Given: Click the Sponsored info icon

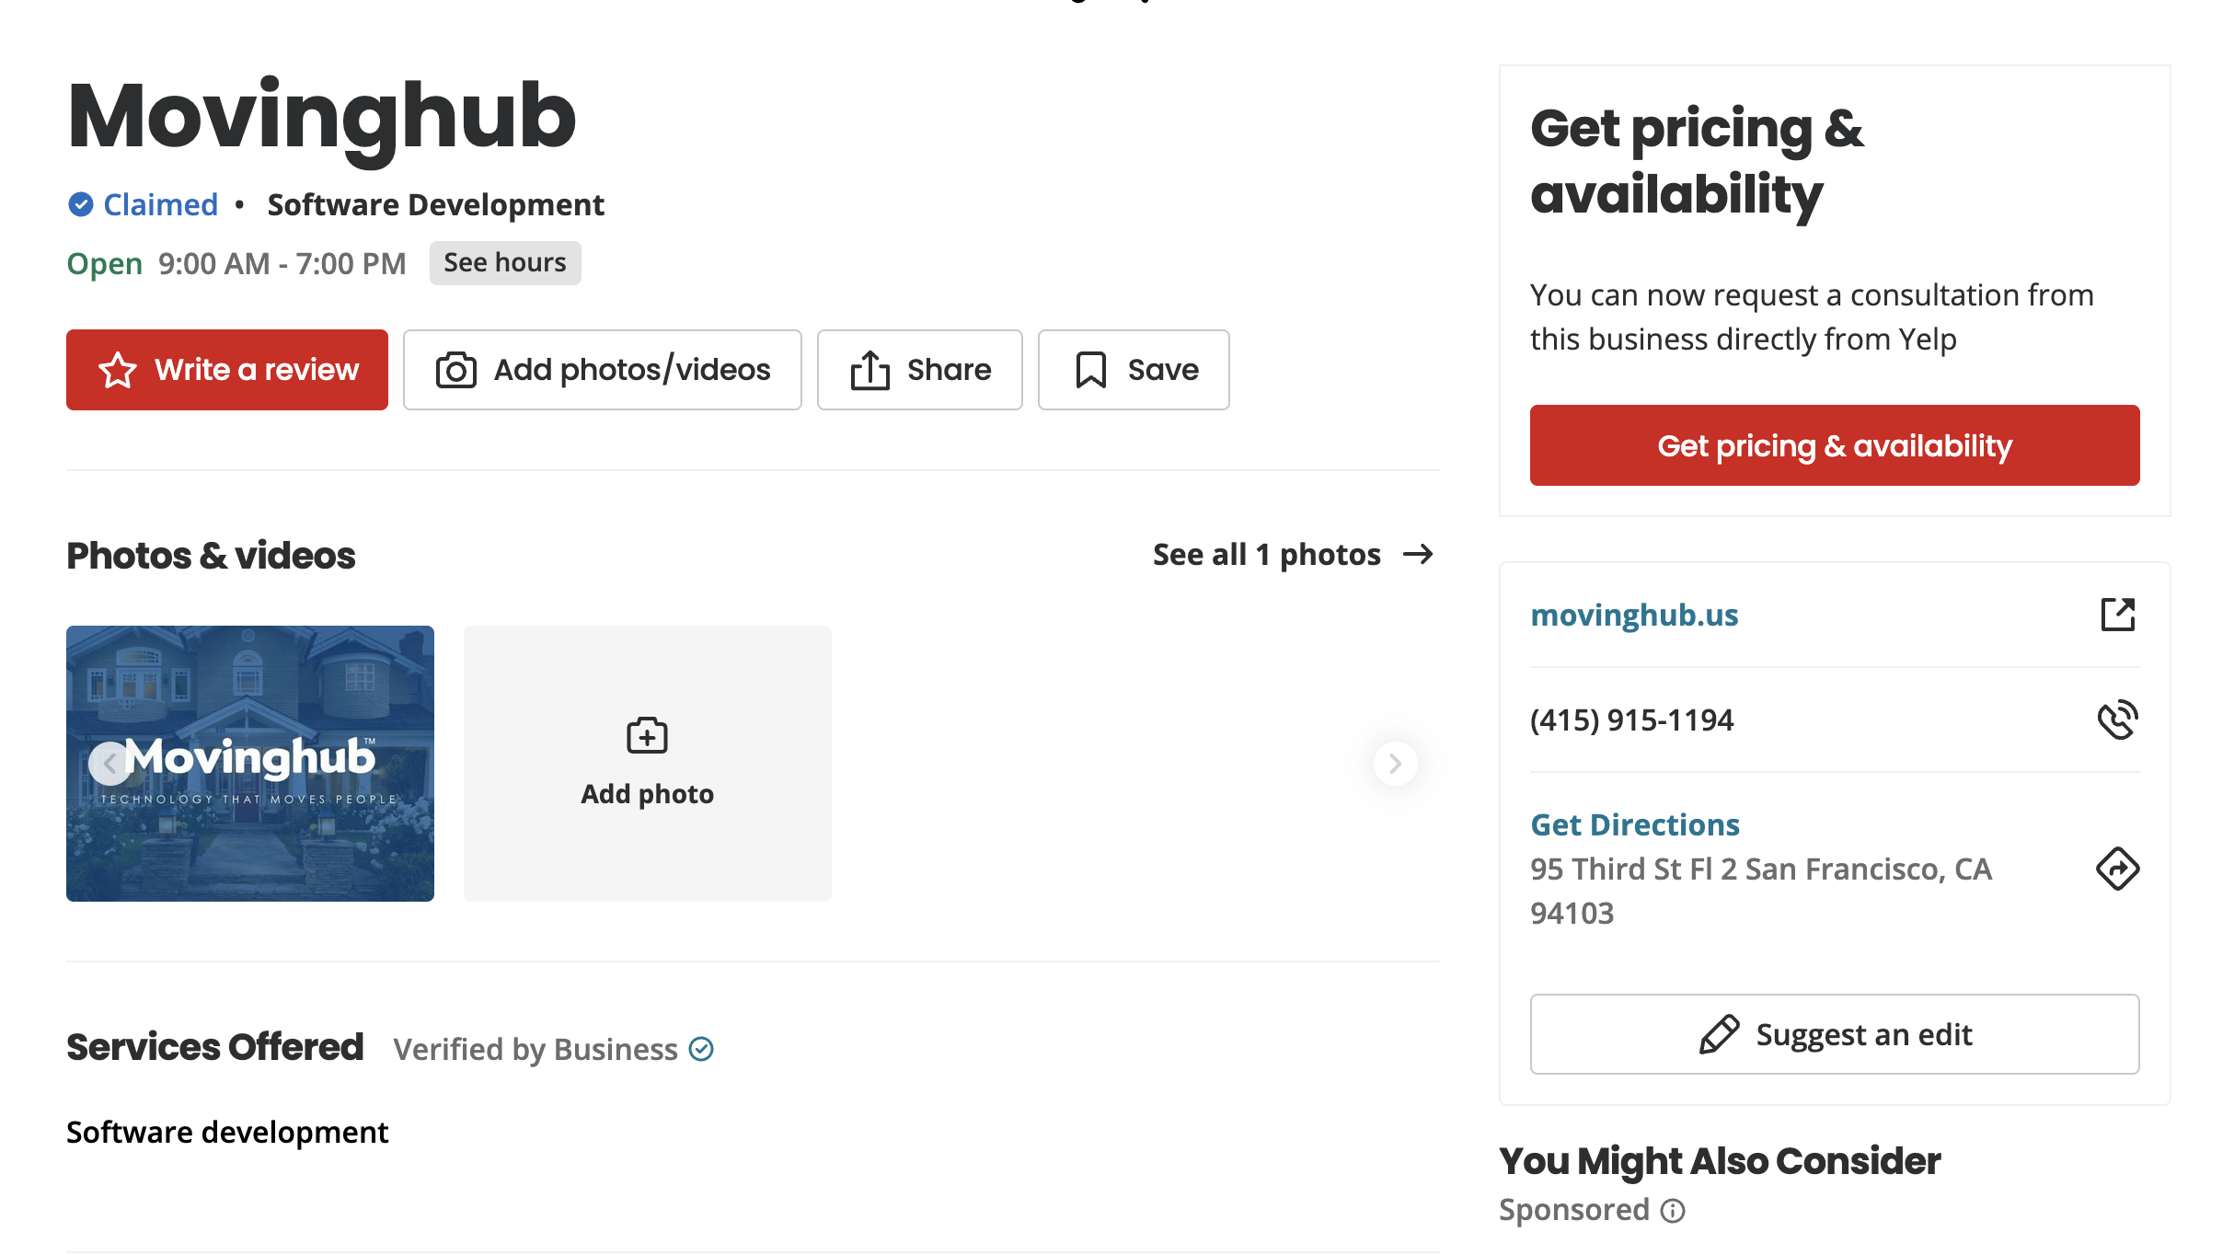Looking at the screenshot, I should coord(1673,1211).
